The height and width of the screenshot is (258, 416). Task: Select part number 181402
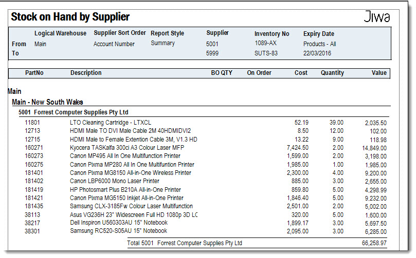point(34,181)
